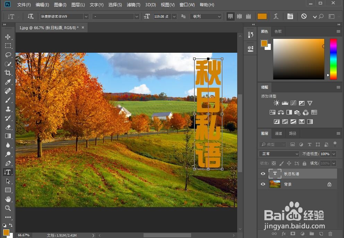Select the Brush tool
Screen dimensions: 344x238
[x=8, y=100]
